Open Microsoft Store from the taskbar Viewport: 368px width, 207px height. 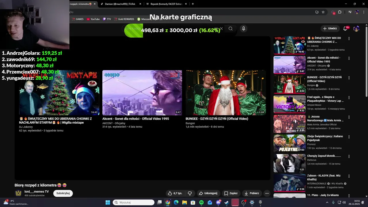click(193, 202)
